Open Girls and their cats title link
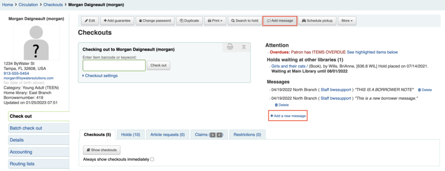445x171 pixels. point(290,66)
